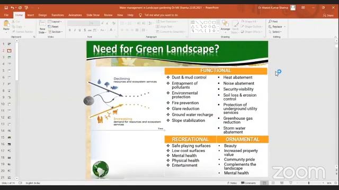Select the Text Box shape in gallery
Screen dimensions: 339x190
(x=193, y=22)
